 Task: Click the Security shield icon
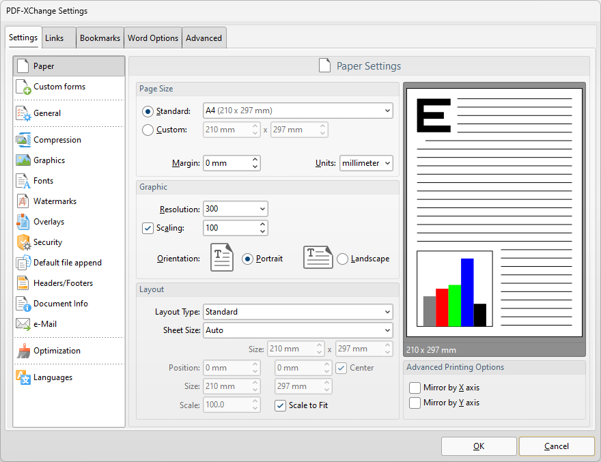click(x=24, y=242)
